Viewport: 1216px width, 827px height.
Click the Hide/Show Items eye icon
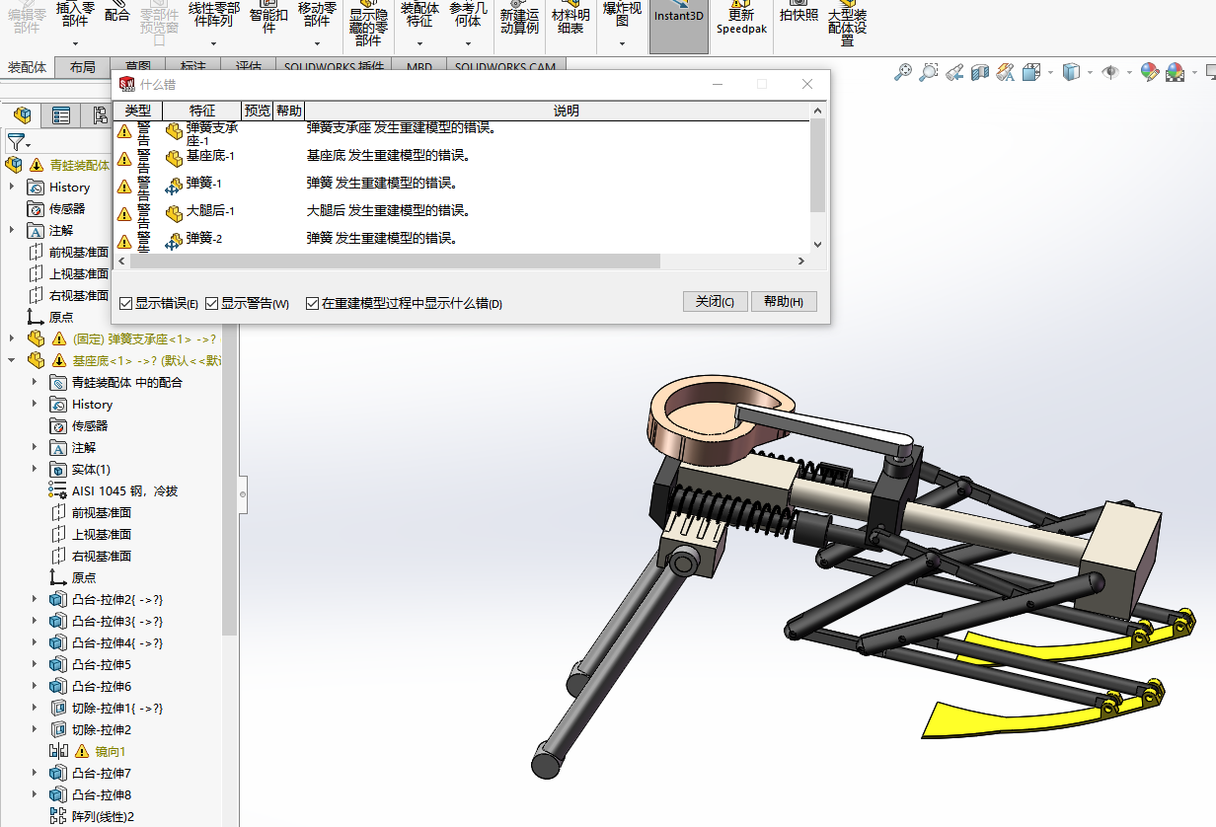(x=1110, y=71)
